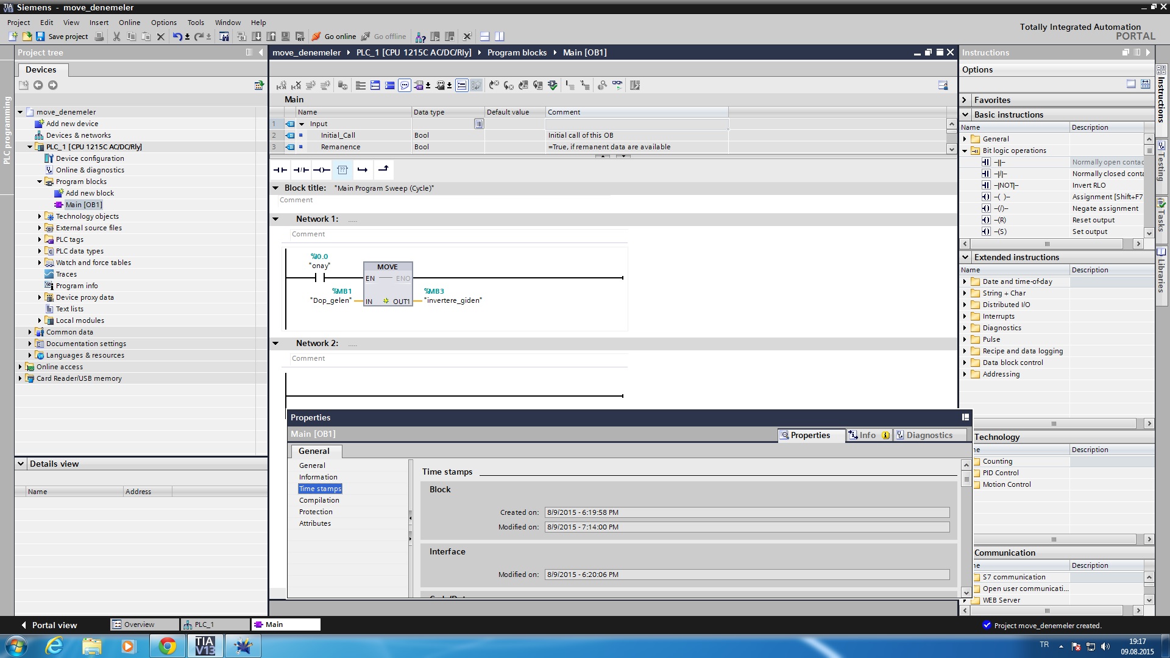The image size is (1170, 658).
Task: Insert network icon in editor toolbar
Action: pos(282,85)
